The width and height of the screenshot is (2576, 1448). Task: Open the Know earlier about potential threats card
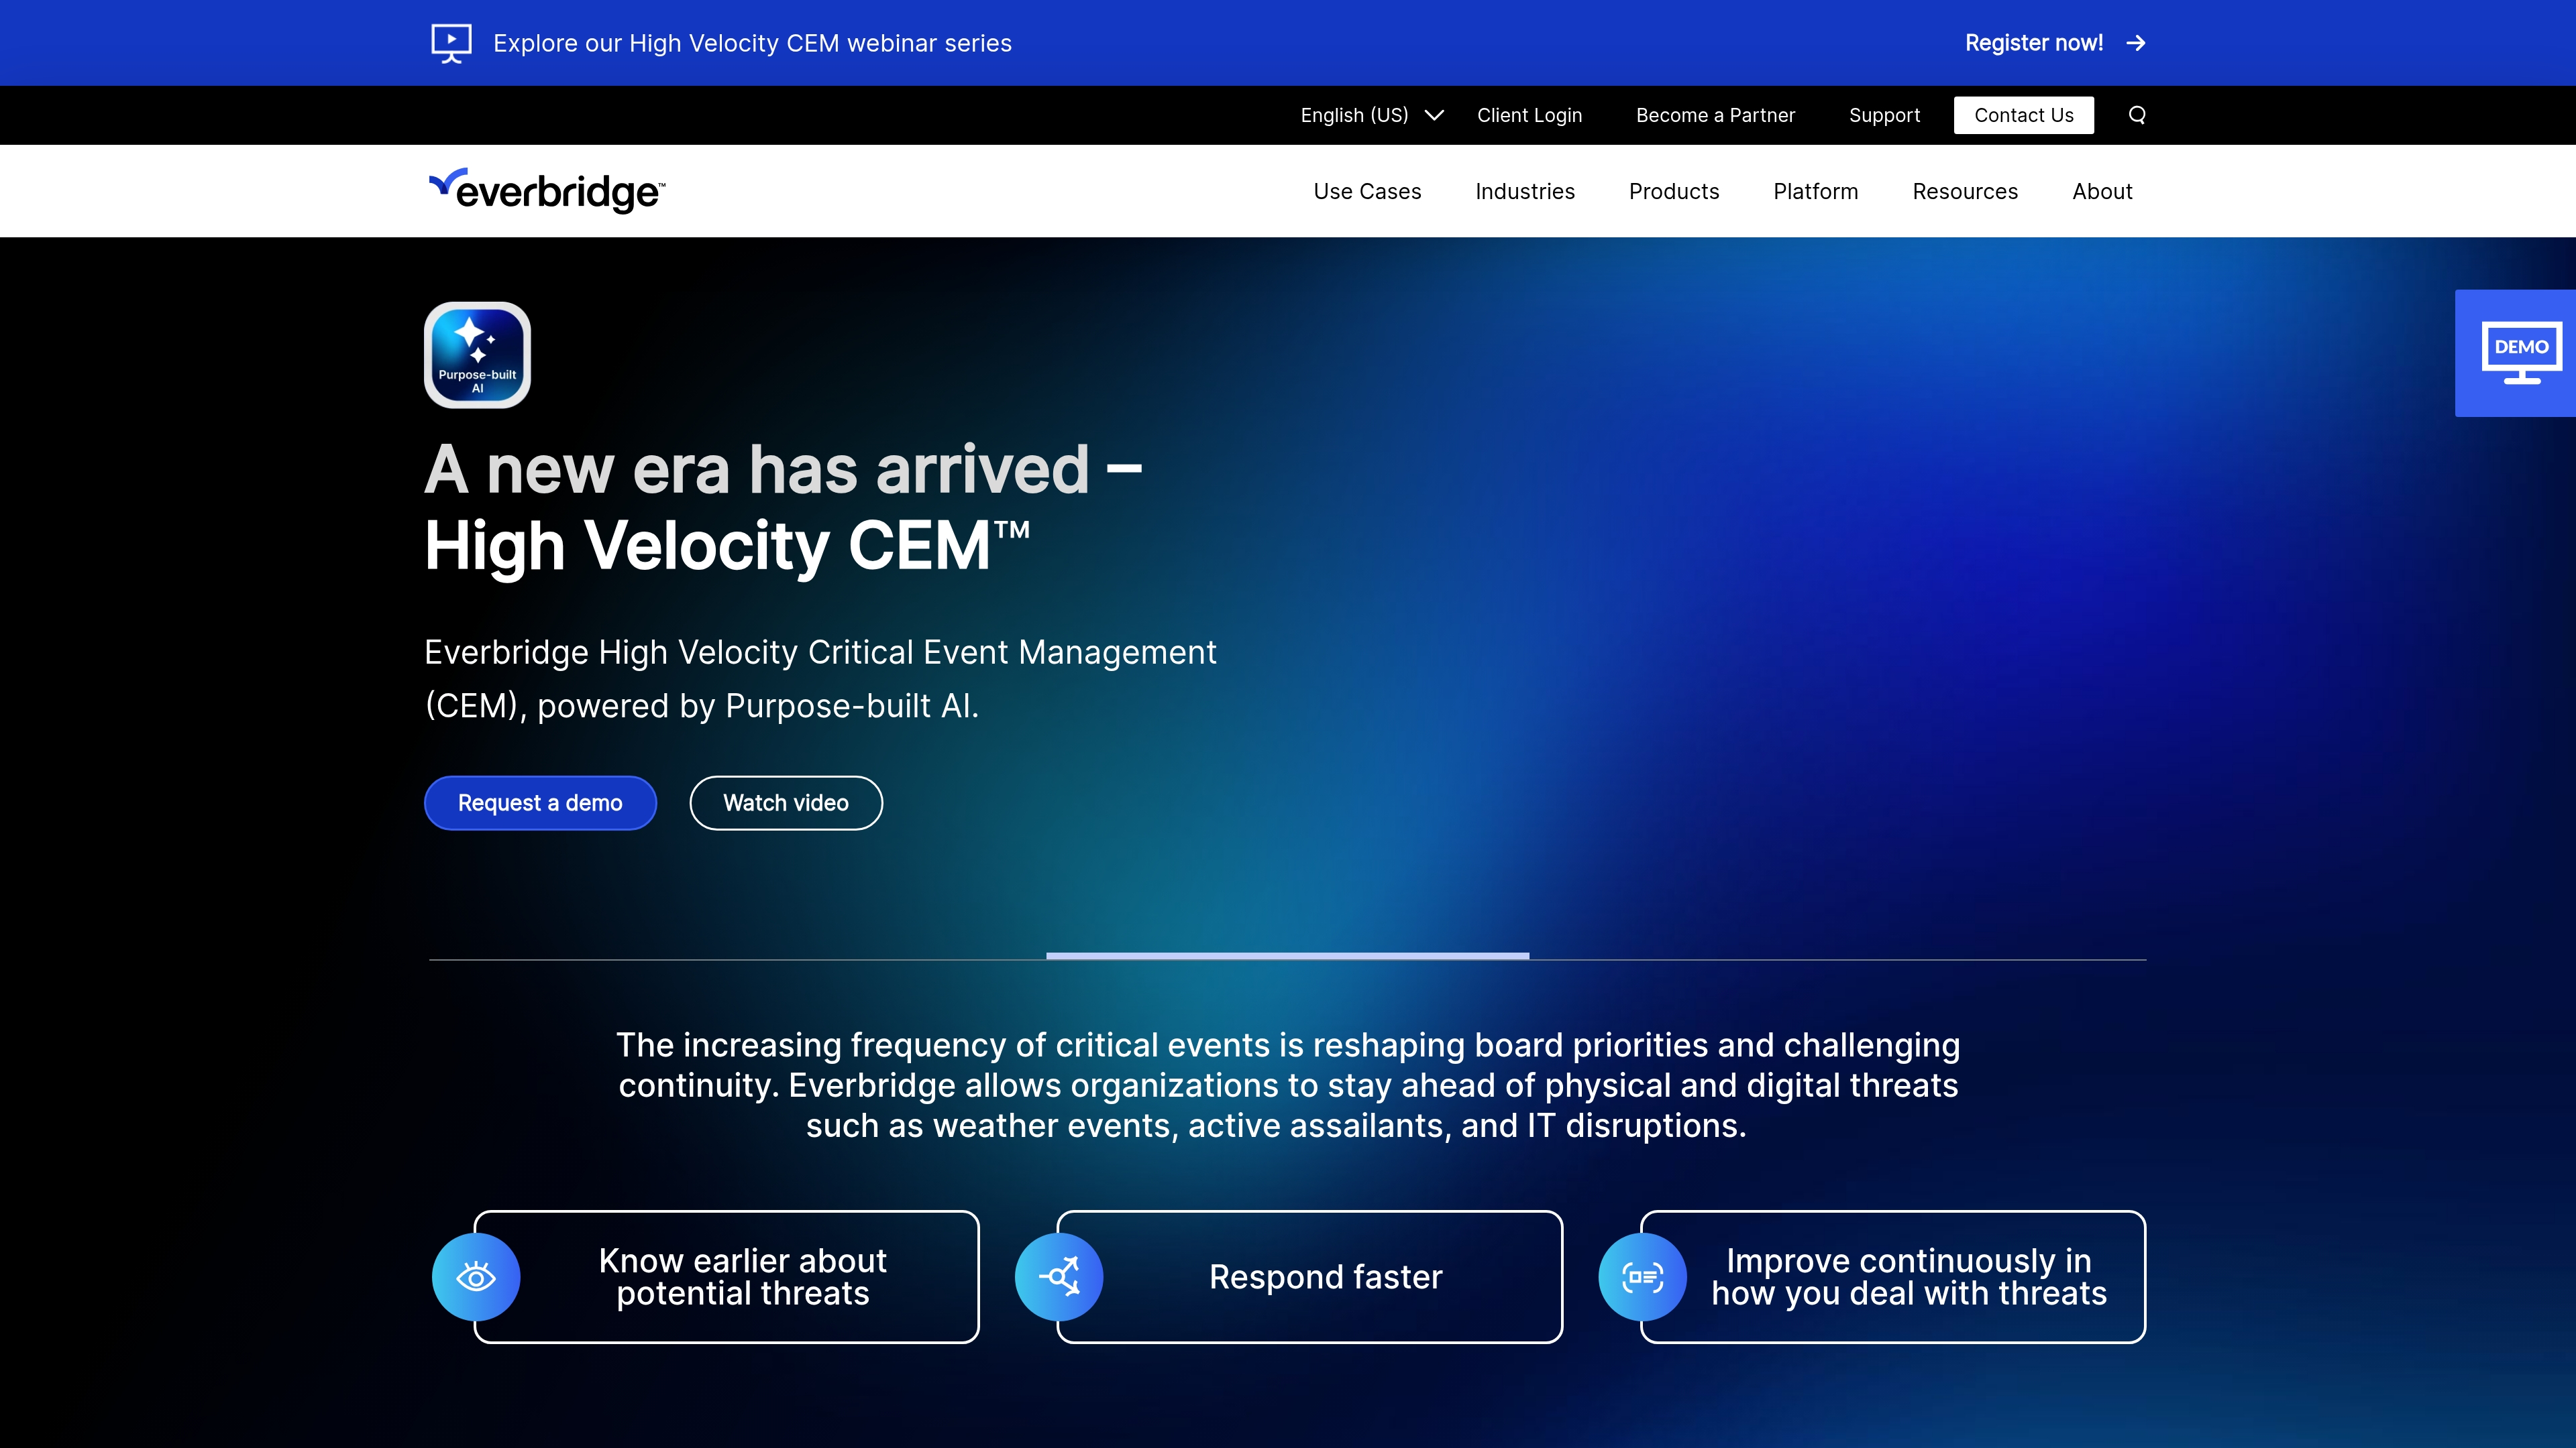pos(742,1276)
